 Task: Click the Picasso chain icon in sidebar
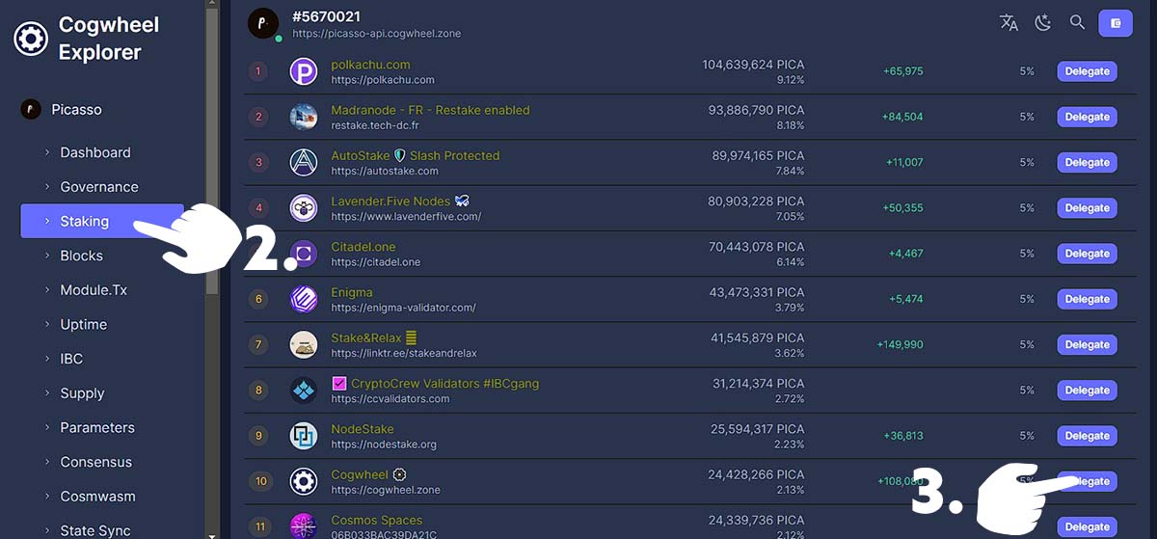pos(31,110)
